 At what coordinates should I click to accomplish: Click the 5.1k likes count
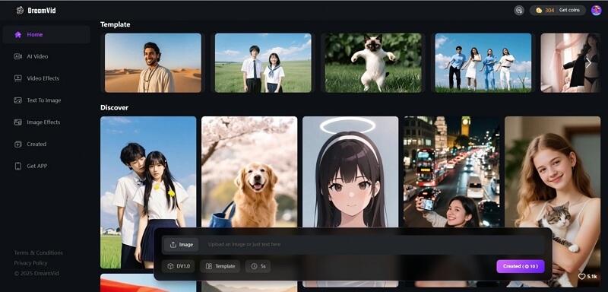tap(592, 277)
